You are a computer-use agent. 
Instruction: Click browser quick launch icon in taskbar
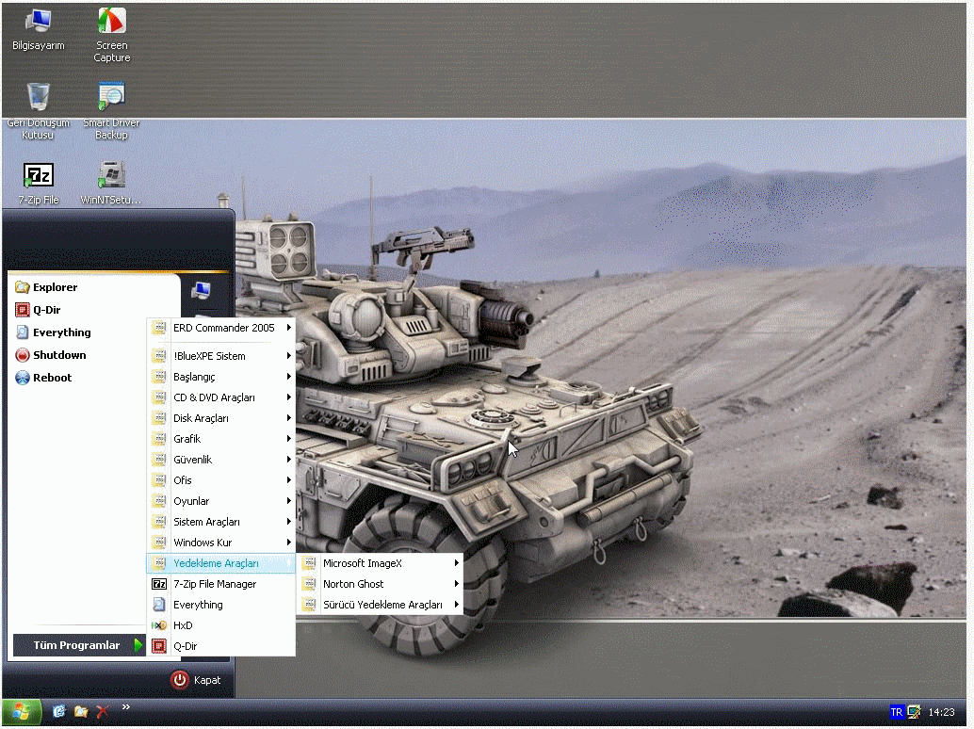coord(59,712)
